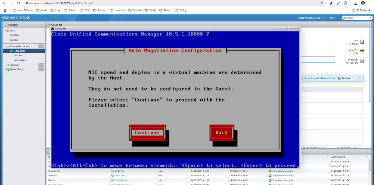Collapse the Host tree node arrow
The width and height of the screenshot is (374, 185).
5,31
